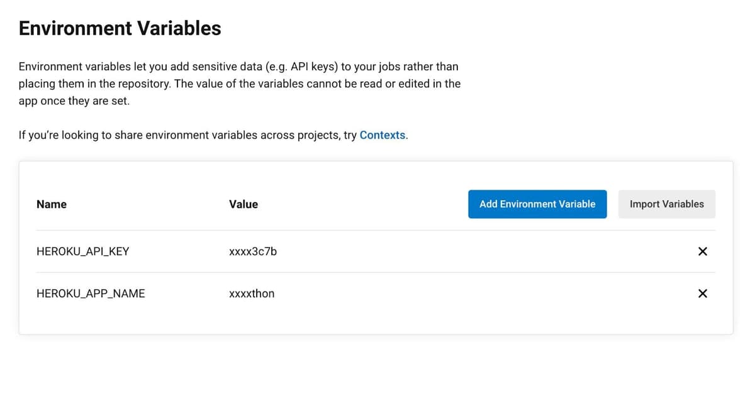755x419 pixels.
Task: Click the masked value xxxxthon
Action: 251,293
